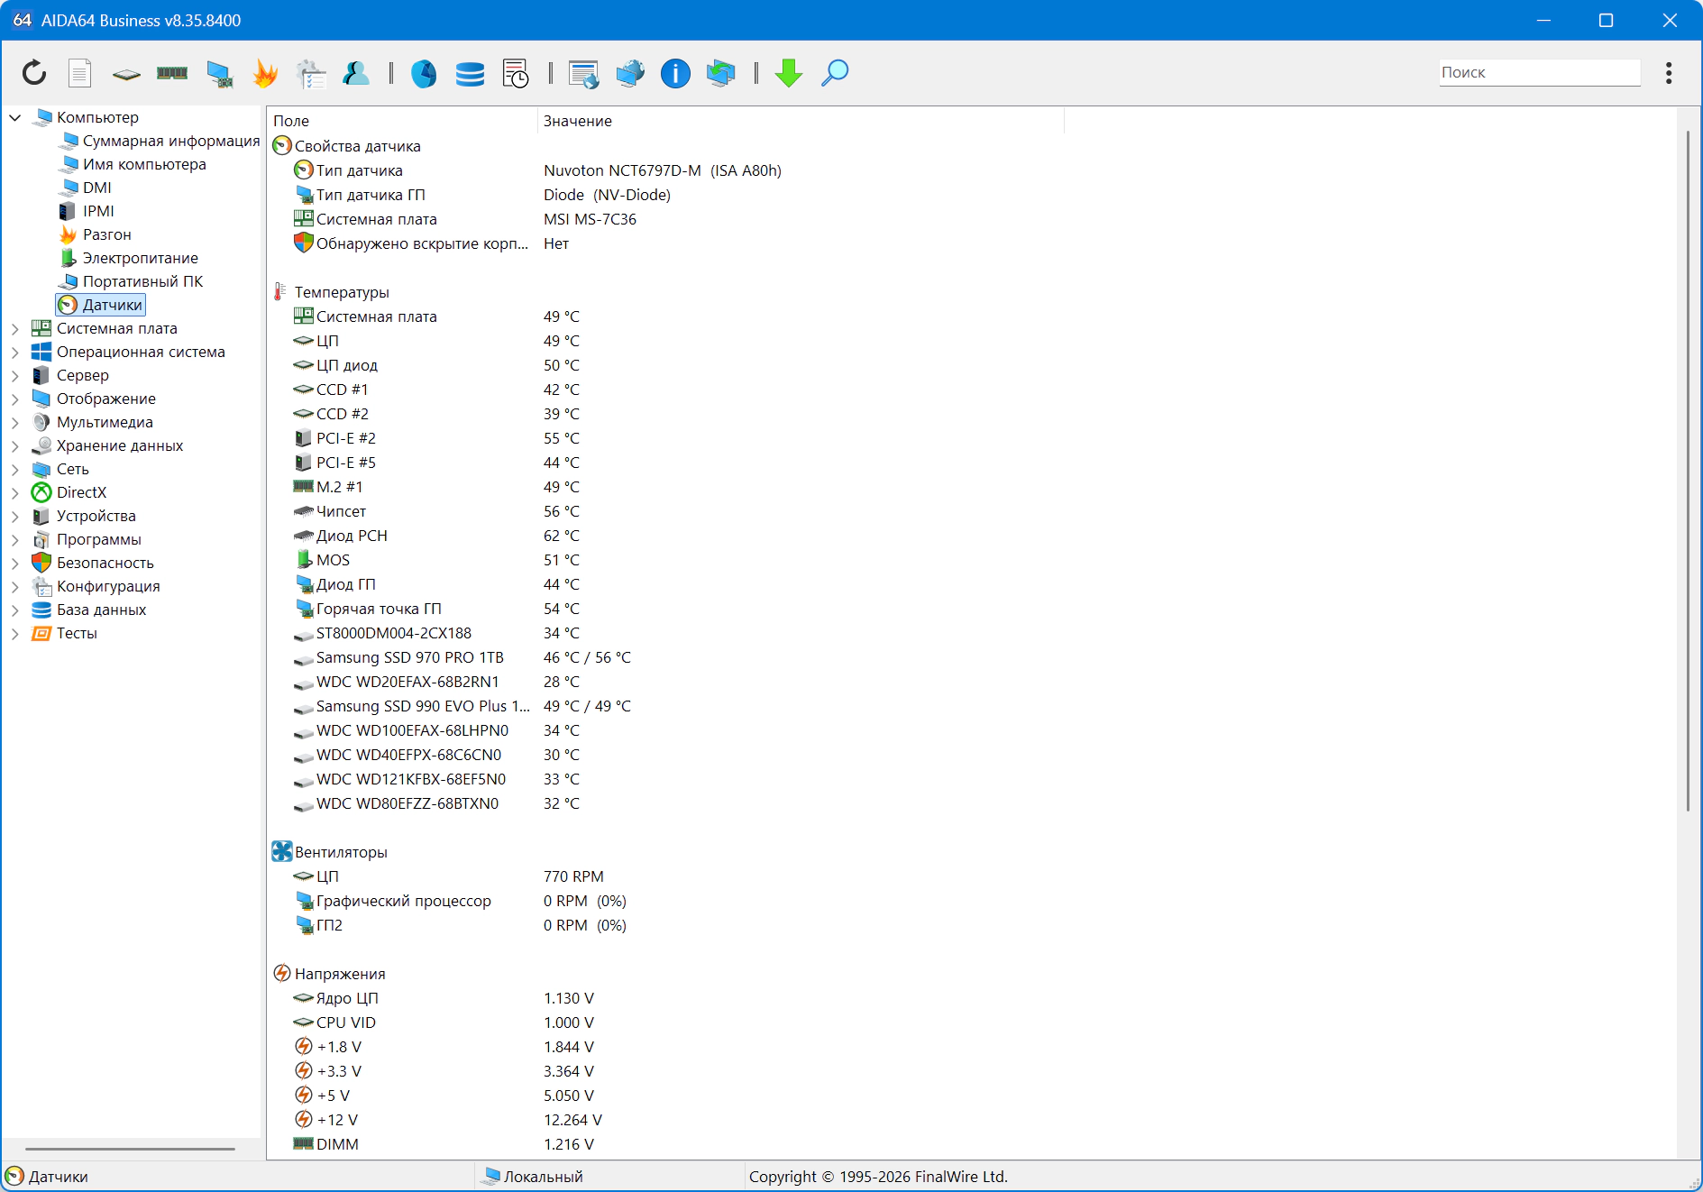This screenshot has height=1192, width=1703.
Task: Click the 'Поле' column header
Action: 402,121
